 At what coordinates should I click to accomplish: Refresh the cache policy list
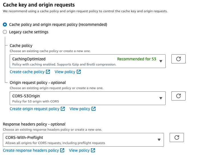click(178, 59)
